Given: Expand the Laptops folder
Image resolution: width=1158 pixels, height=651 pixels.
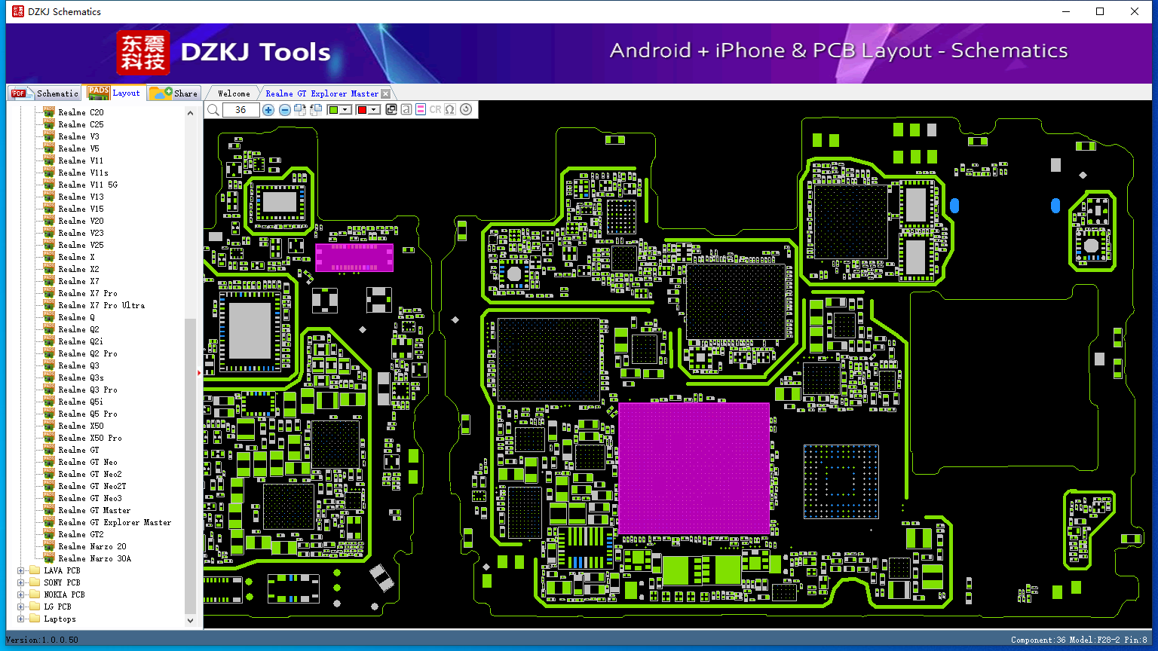Looking at the screenshot, I should [x=21, y=619].
